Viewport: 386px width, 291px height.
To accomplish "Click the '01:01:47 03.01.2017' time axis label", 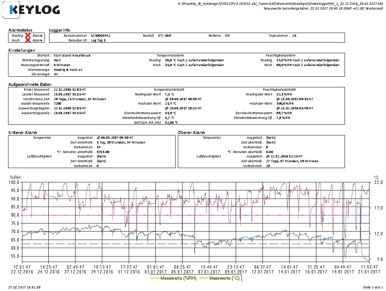I will point(155,269).
